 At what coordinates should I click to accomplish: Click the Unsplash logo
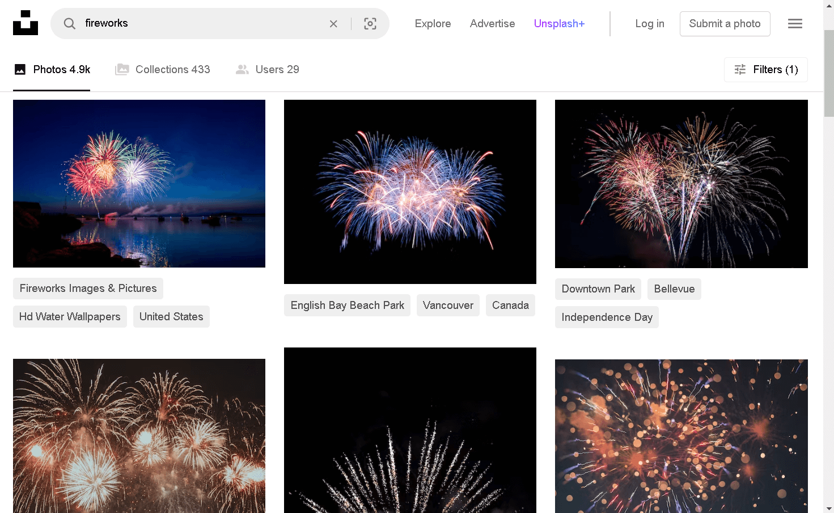point(25,22)
